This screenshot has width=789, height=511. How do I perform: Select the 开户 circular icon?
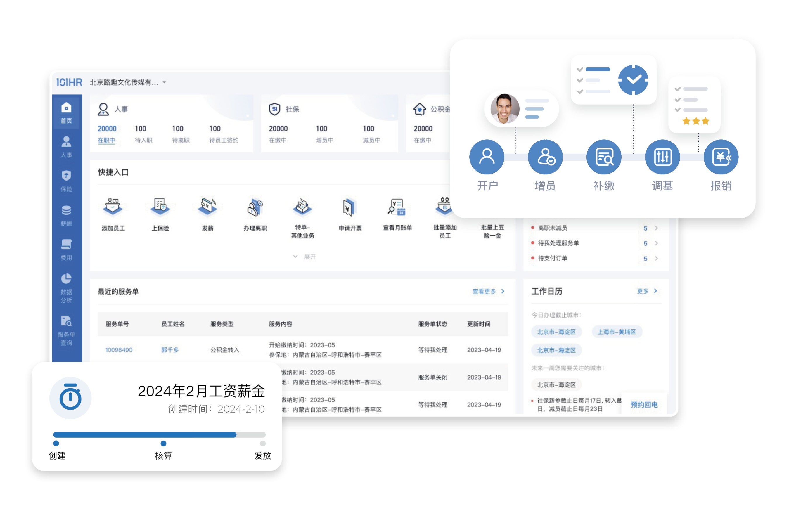tap(486, 157)
